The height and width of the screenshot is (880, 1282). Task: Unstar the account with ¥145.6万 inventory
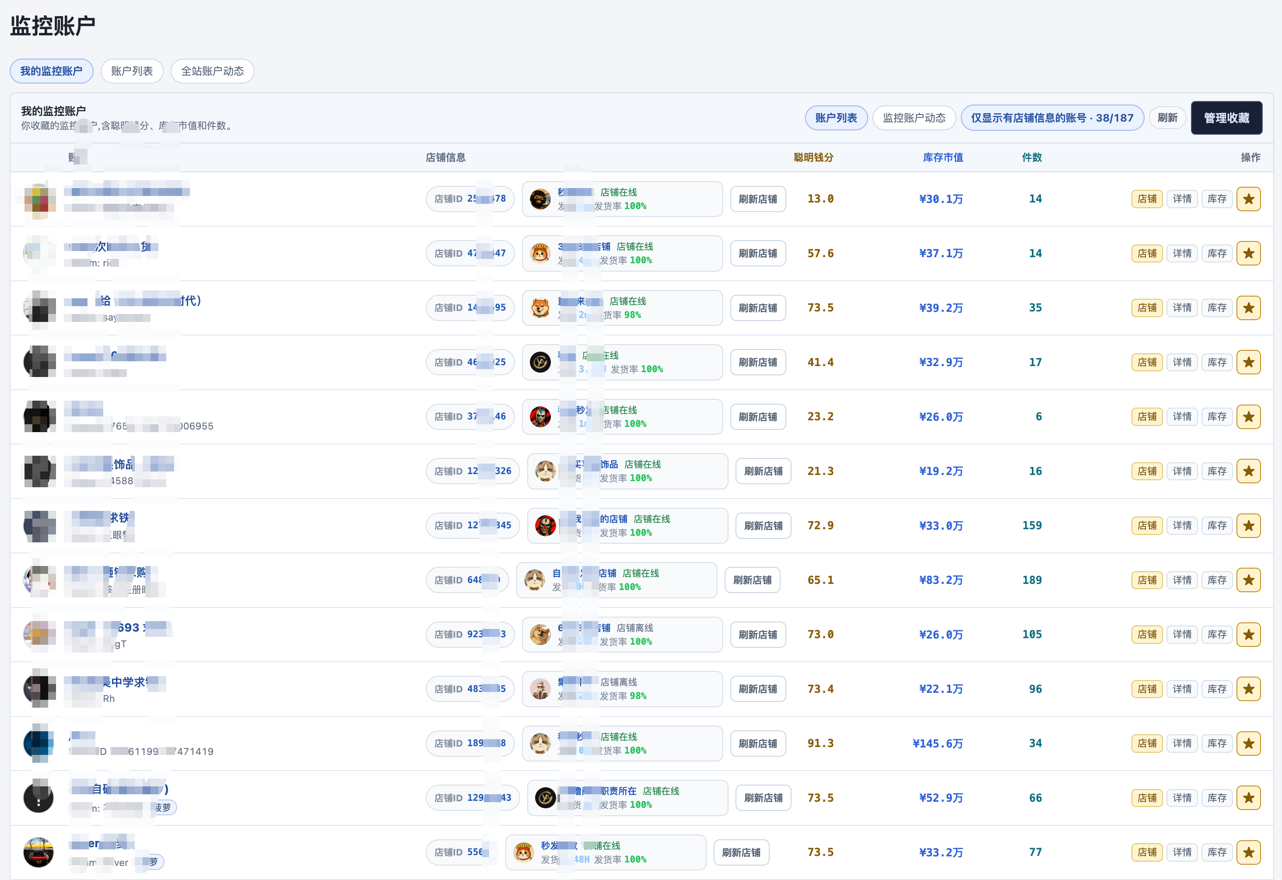tap(1248, 743)
